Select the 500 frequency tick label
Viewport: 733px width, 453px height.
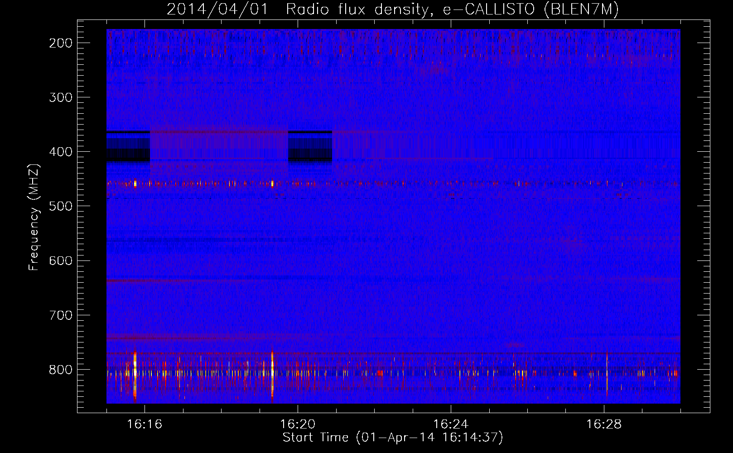tap(61, 206)
